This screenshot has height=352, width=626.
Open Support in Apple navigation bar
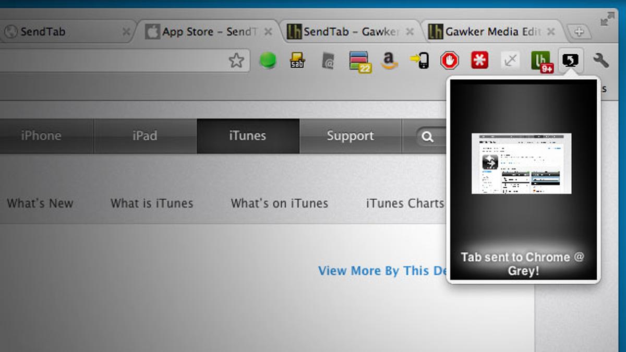click(351, 136)
